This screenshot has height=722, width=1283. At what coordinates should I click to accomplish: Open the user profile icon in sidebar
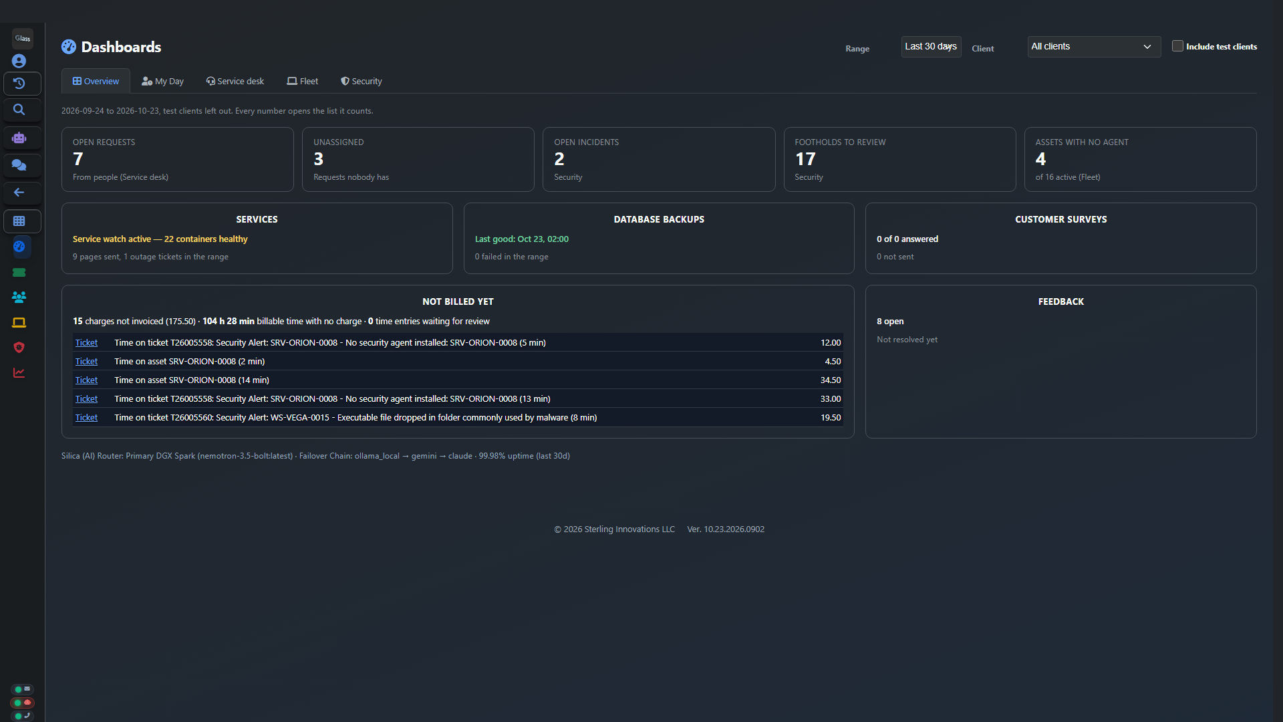(19, 61)
